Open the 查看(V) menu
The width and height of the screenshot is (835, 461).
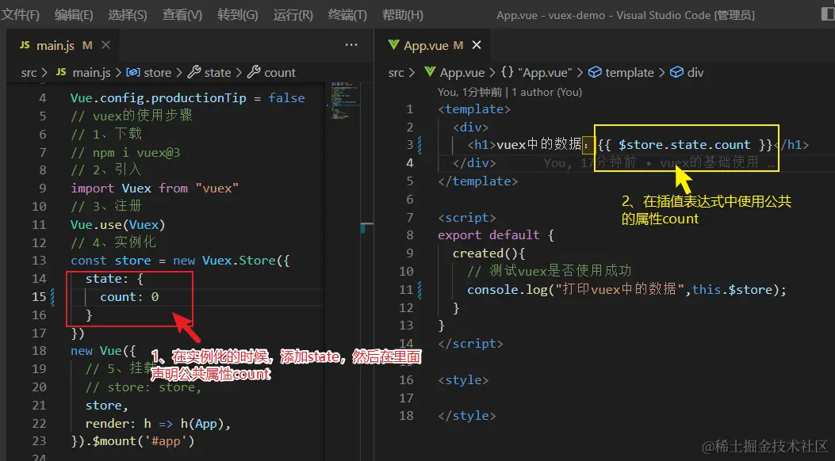tap(182, 15)
